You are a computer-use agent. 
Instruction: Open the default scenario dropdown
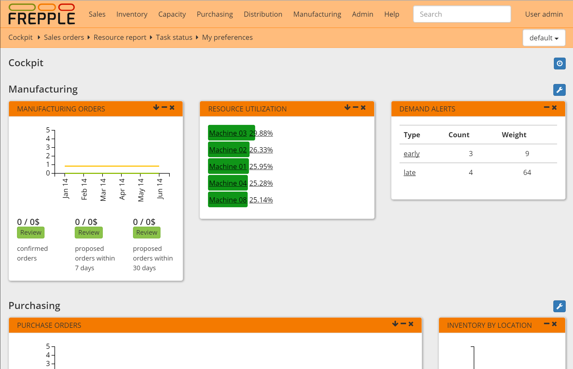[x=544, y=38]
